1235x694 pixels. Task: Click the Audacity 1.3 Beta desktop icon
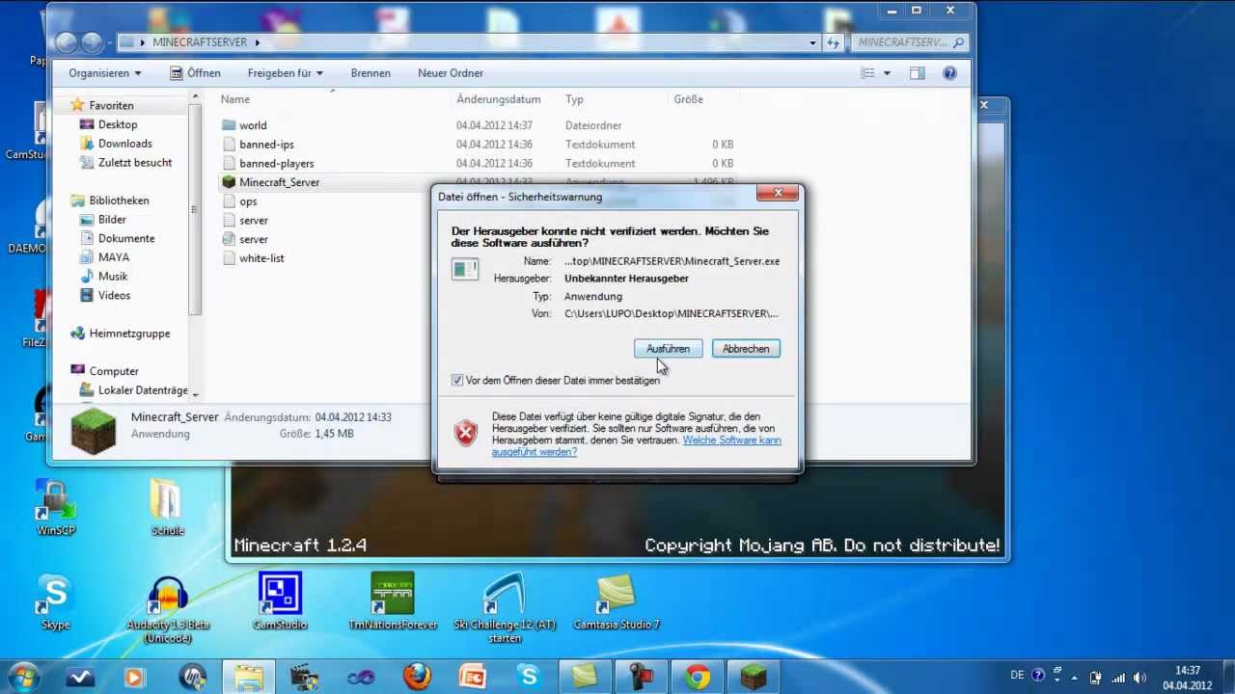168,609
